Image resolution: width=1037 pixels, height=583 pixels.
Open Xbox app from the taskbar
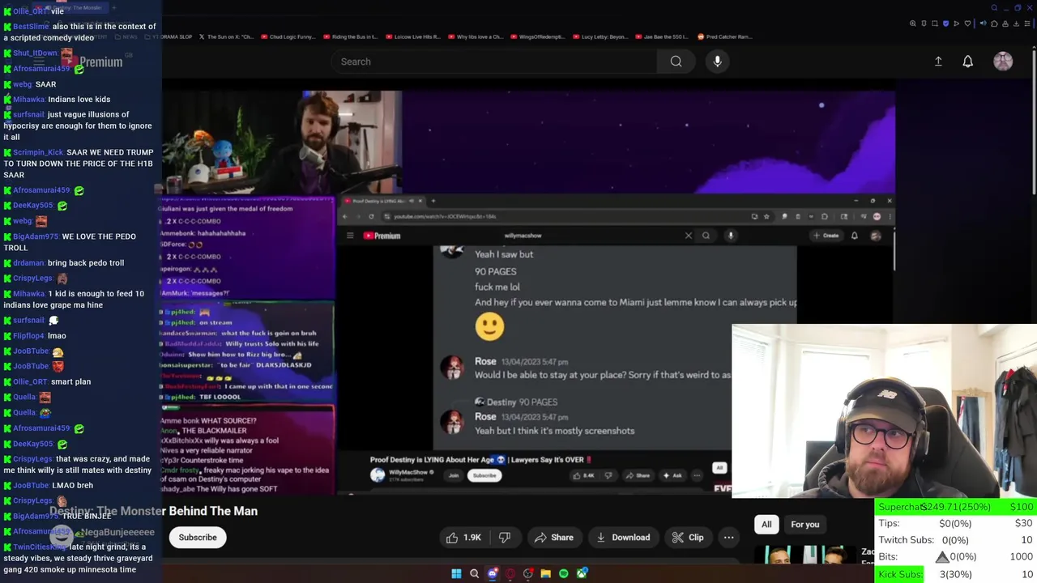(x=582, y=574)
